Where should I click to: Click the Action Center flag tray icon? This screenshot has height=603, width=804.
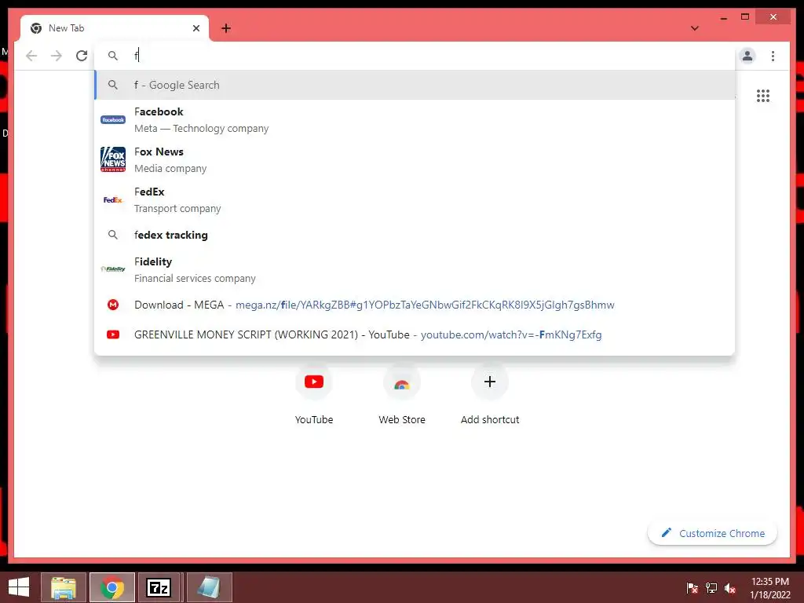(x=693, y=588)
